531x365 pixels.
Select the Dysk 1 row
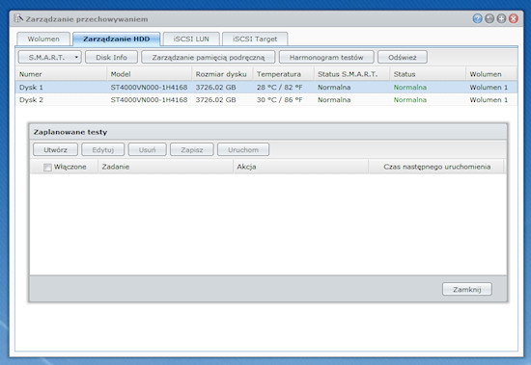[266, 88]
